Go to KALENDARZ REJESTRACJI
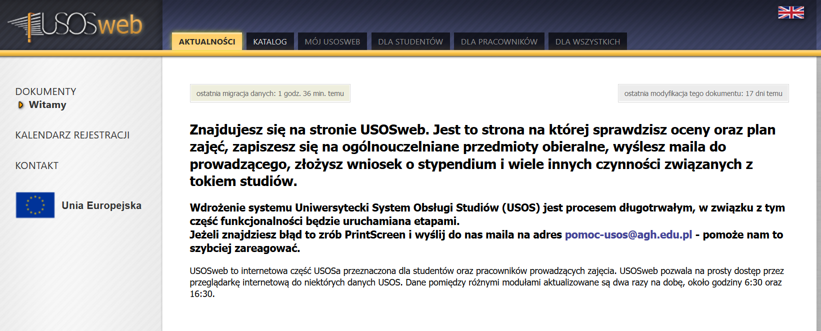This screenshot has width=821, height=331. pos(72,135)
